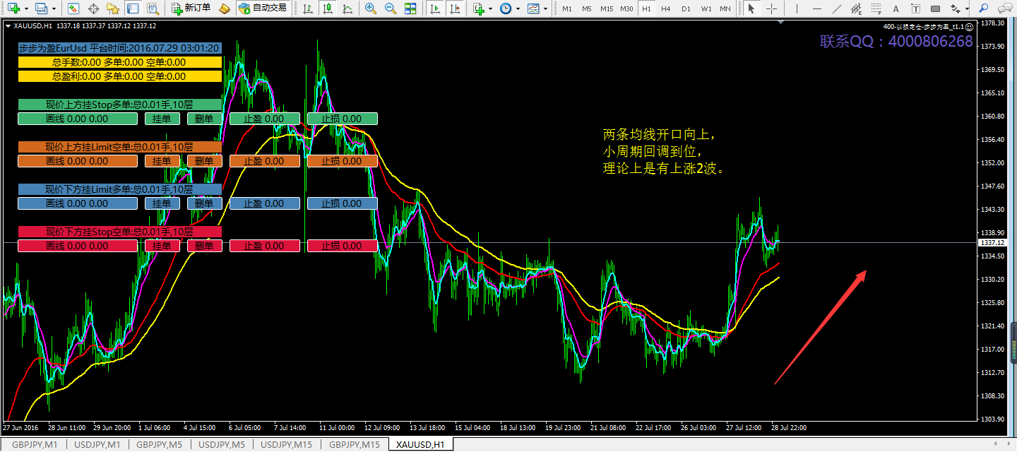
Task: Toggle the 自动交易 auto trading button
Action: (x=263, y=8)
